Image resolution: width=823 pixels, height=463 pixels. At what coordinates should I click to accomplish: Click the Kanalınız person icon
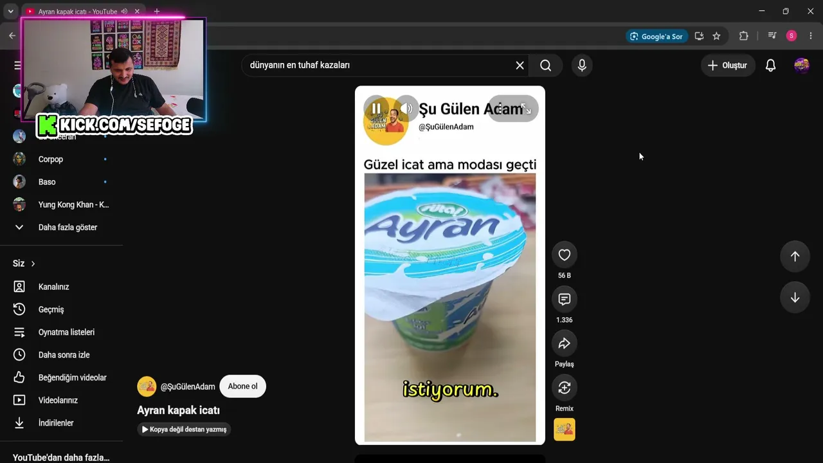(x=19, y=287)
